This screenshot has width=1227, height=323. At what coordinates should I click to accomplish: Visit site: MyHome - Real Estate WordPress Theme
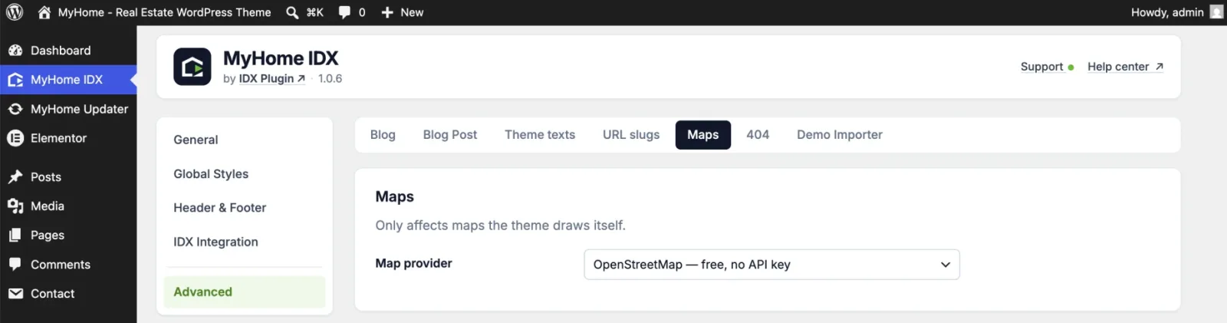(165, 12)
